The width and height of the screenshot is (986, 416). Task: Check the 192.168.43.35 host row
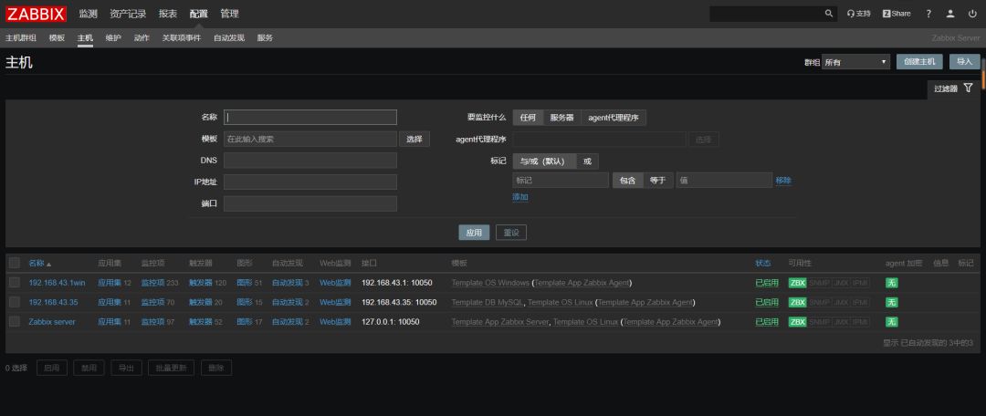click(15, 302)
